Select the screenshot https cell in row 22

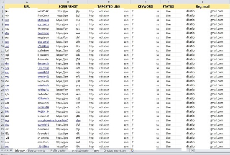click(x=68, y=98)
